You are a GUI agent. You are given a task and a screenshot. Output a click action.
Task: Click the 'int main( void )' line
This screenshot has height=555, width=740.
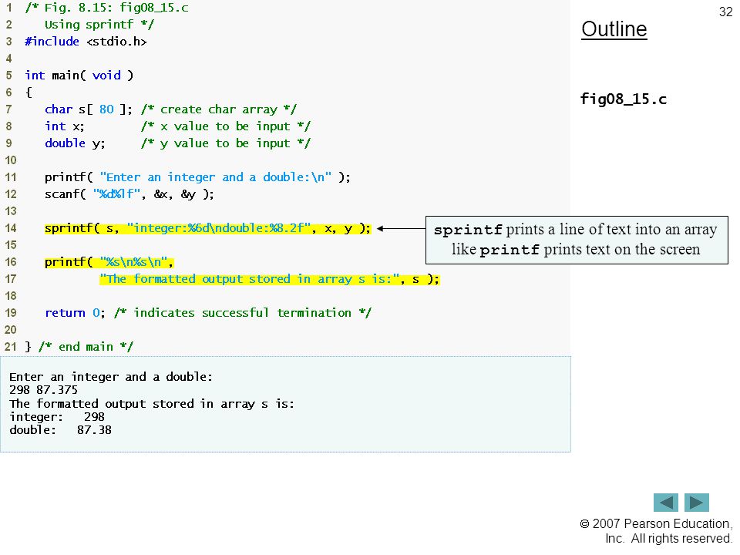[x=79, y=76]
